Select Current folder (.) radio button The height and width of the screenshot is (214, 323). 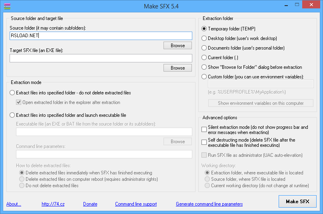pyautogui.click(x=204, y=58)
